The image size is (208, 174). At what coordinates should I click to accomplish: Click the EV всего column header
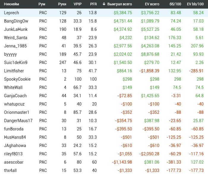click(150, 4)
